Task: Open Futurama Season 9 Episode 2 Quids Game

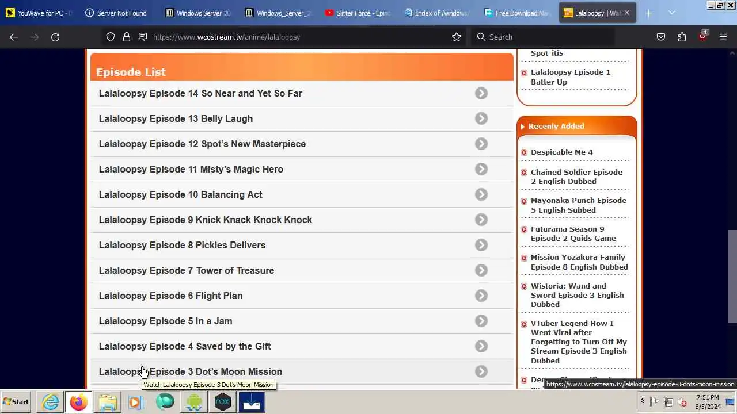Action: click(573, 233)
